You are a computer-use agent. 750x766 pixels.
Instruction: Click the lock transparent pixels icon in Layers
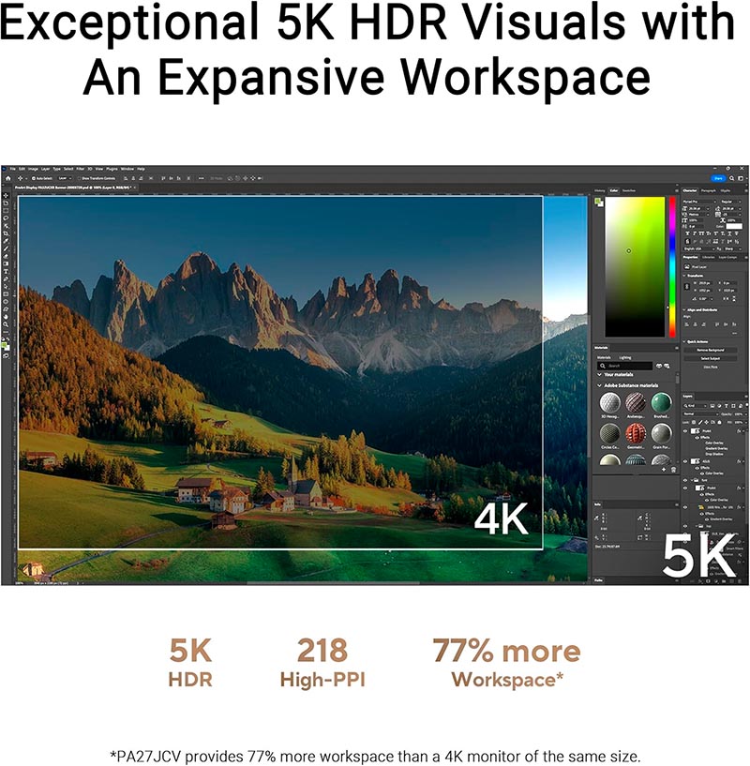click(692, 421)
